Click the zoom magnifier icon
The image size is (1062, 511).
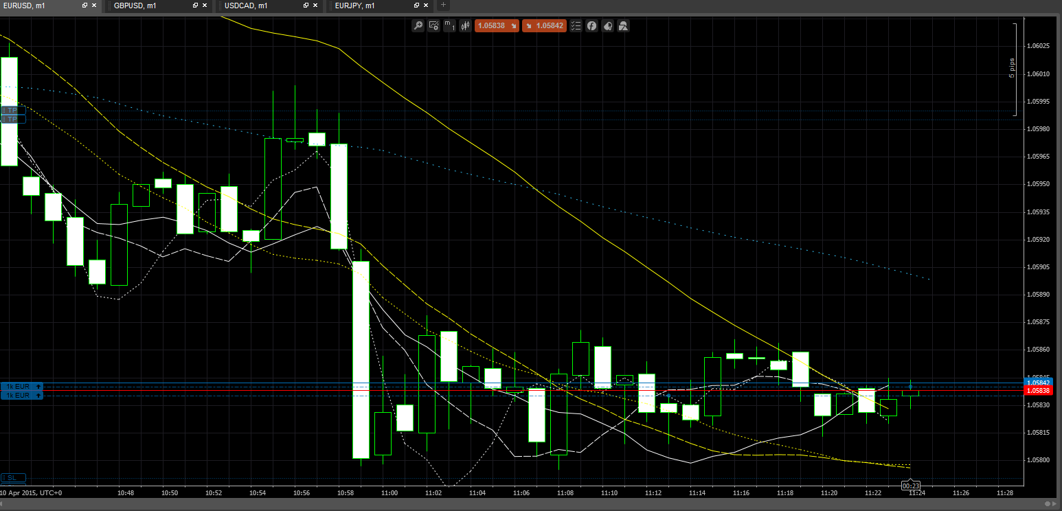click(x=418, y=26)
